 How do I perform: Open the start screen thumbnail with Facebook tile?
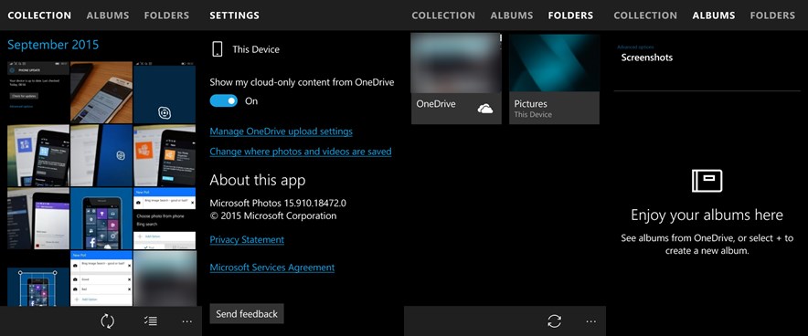pos(101,218)
